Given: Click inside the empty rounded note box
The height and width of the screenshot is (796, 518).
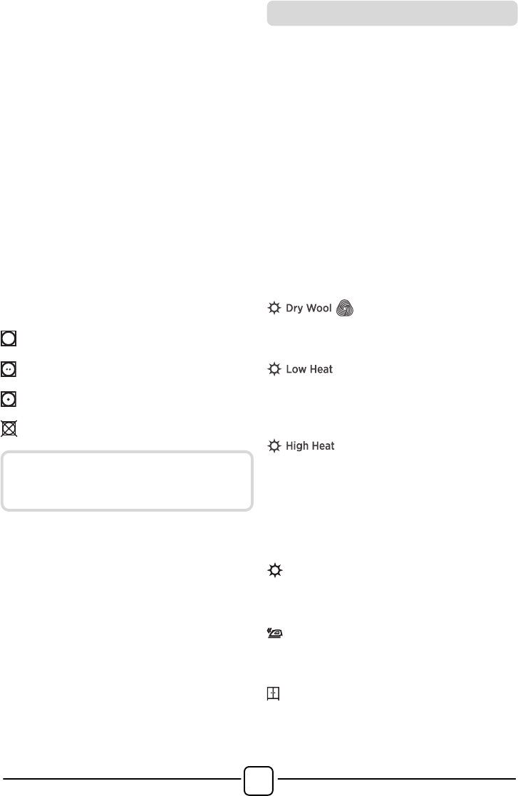Looking at the screenshot, I should coord(127,481).
